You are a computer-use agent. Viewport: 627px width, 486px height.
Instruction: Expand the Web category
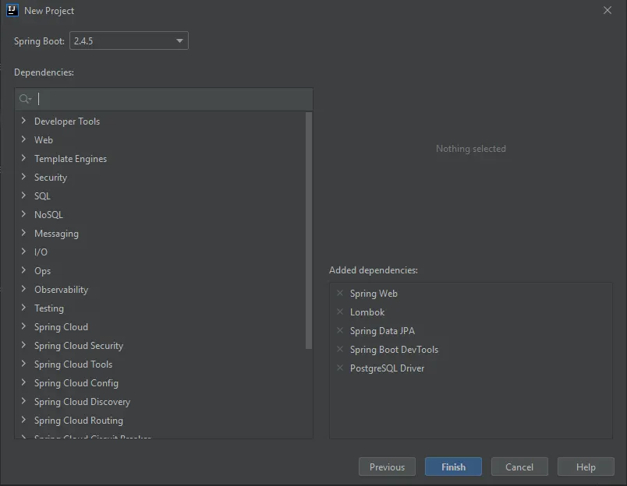tap(23, 139)
